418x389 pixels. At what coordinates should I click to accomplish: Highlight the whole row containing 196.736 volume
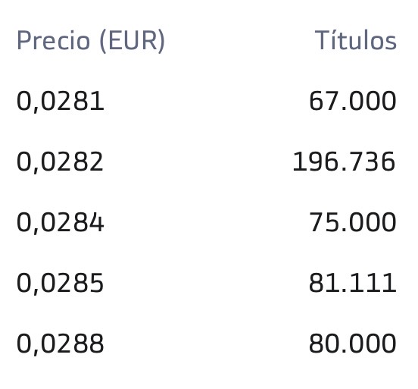point(206,162)
